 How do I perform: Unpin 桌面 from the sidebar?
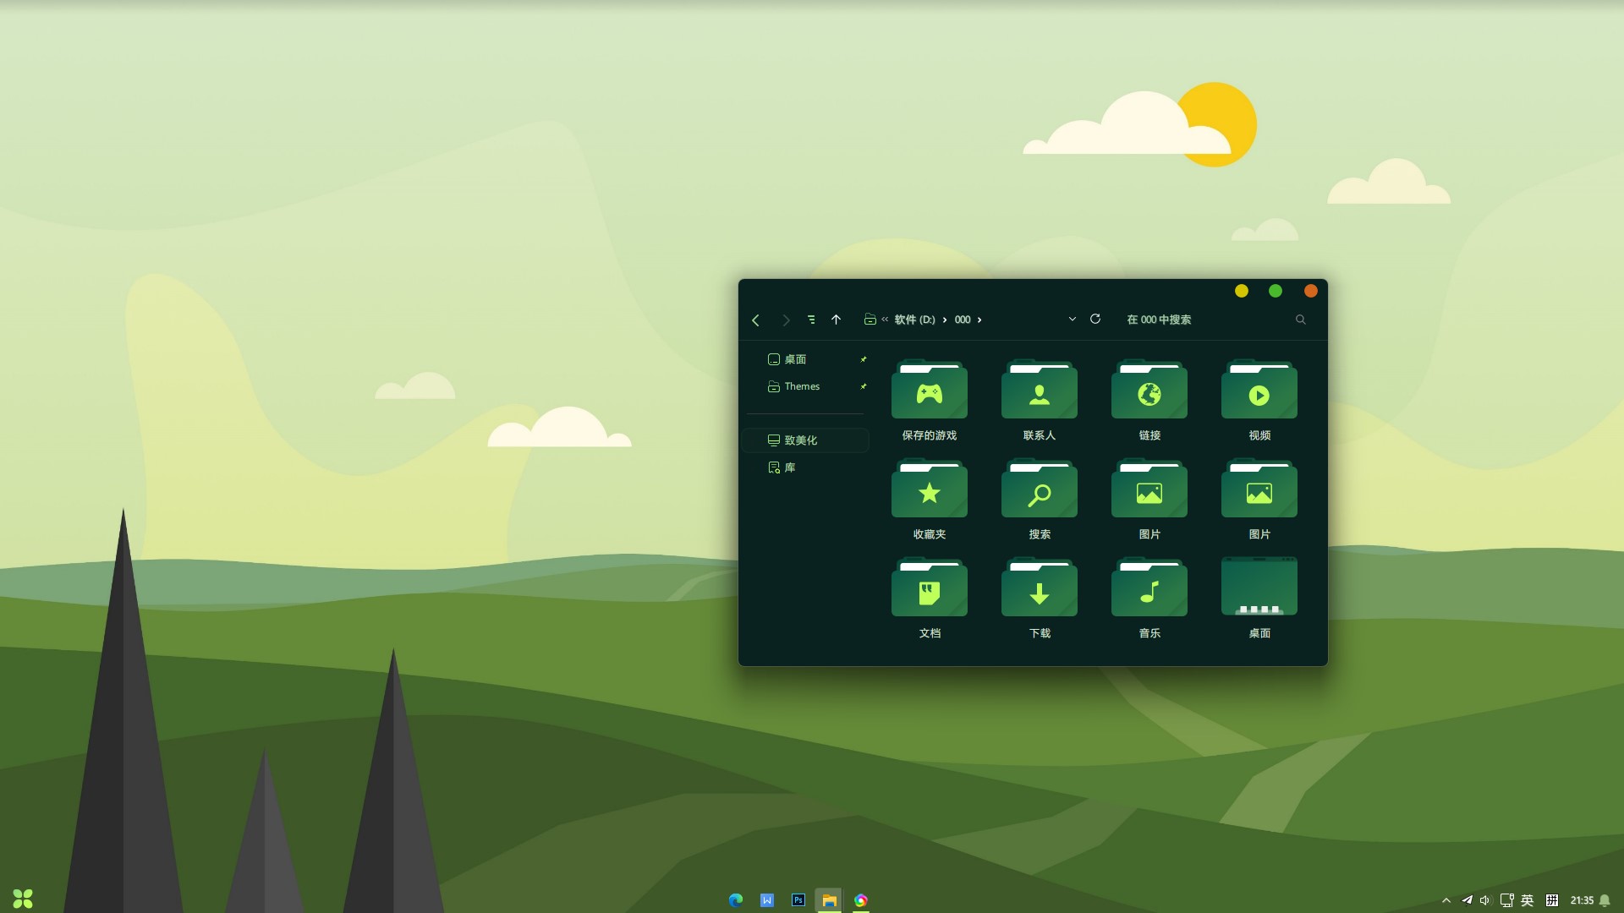coord(864,359)
